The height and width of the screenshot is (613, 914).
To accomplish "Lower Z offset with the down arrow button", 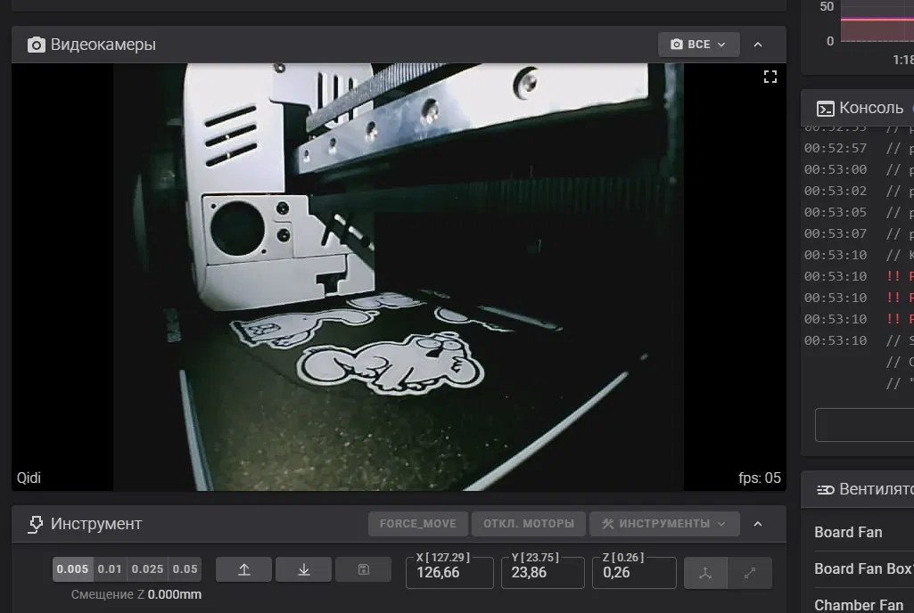I will pyautogui.click(x=304, y=569).
